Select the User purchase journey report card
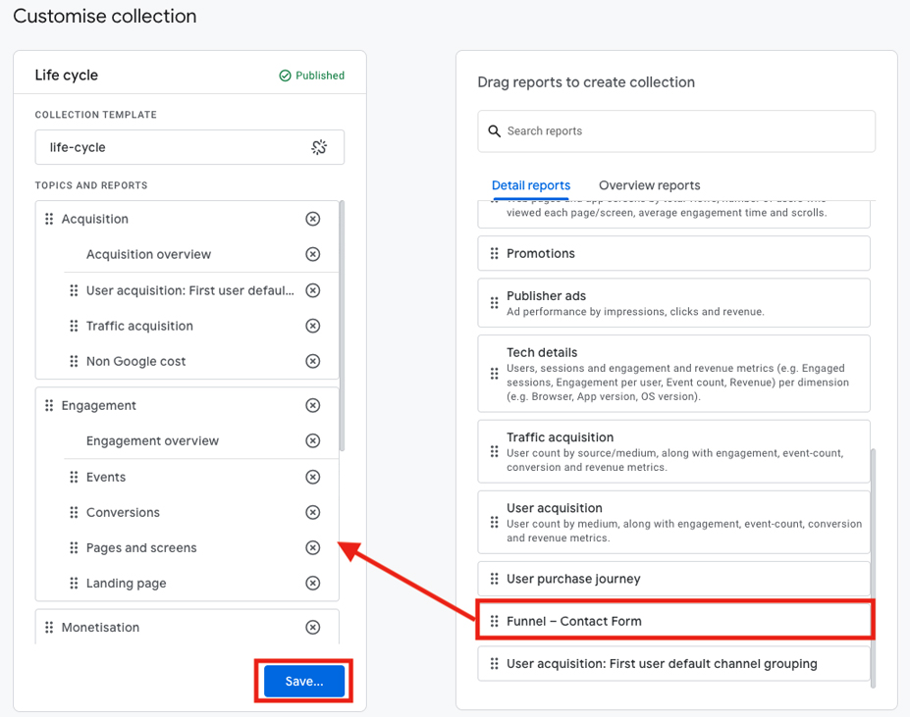910x717 pixels. pyautogui.click(x=673, y=579)
